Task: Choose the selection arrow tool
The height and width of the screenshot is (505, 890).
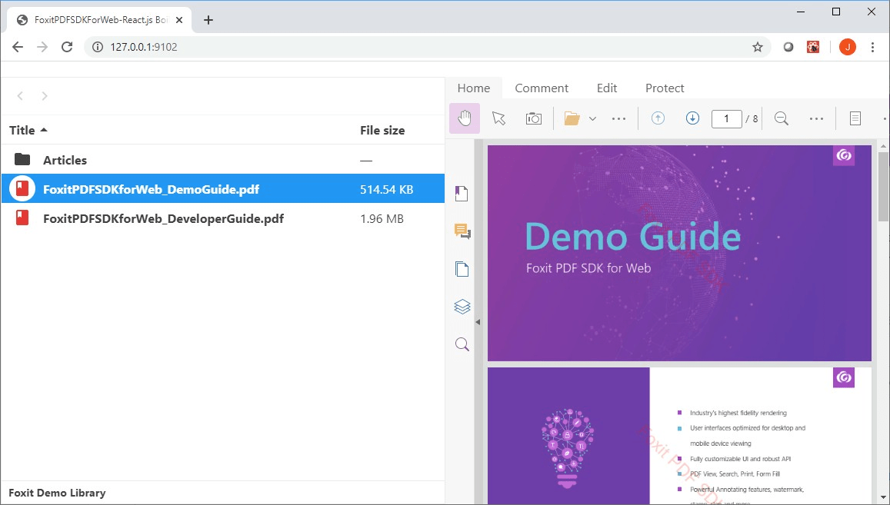Action: pyautogui.click(x=499, y=118)
